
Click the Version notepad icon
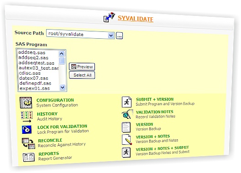click(126, 127)
